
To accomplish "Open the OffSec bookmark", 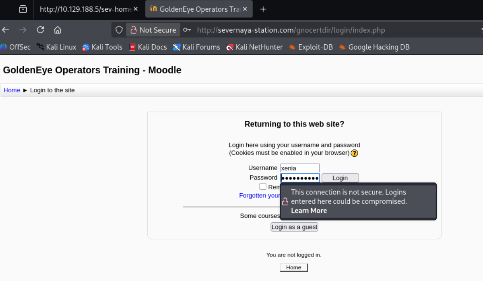I will (x=16, y=47).
